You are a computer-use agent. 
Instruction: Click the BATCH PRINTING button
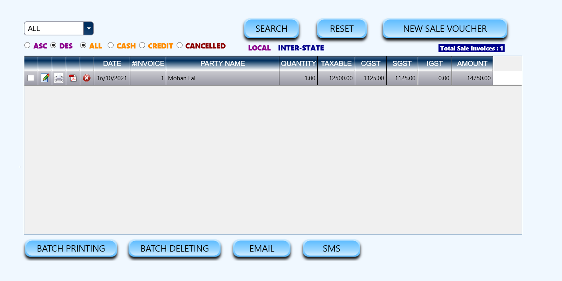71,249
